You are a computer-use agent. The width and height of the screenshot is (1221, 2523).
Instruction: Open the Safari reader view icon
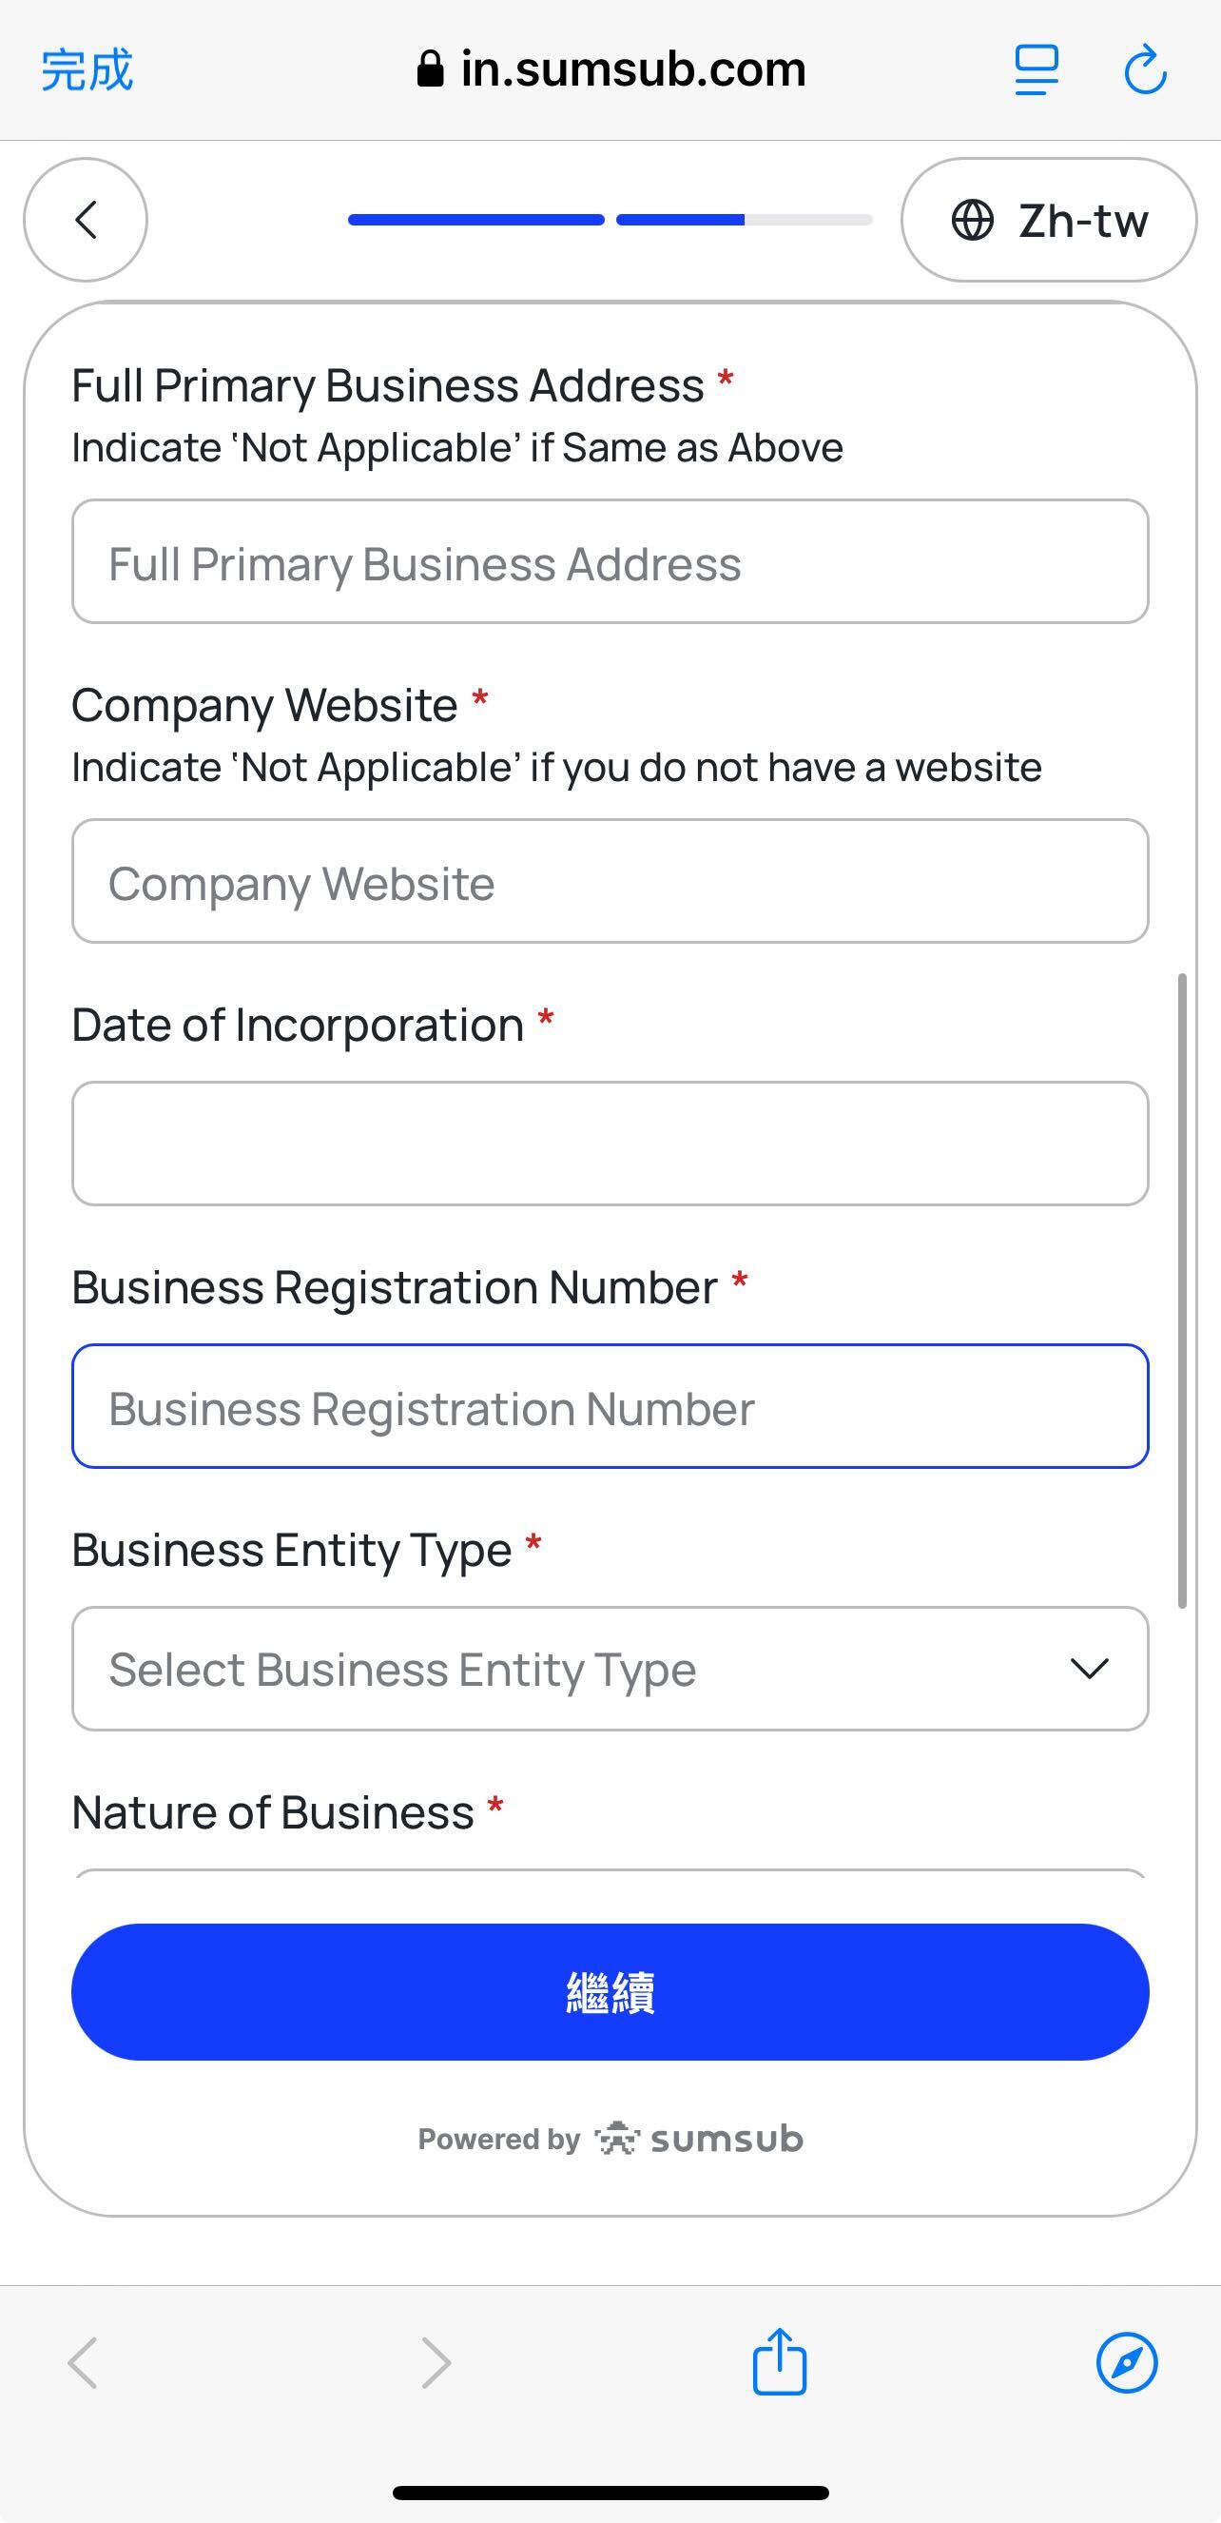(x=1036, y=70)
